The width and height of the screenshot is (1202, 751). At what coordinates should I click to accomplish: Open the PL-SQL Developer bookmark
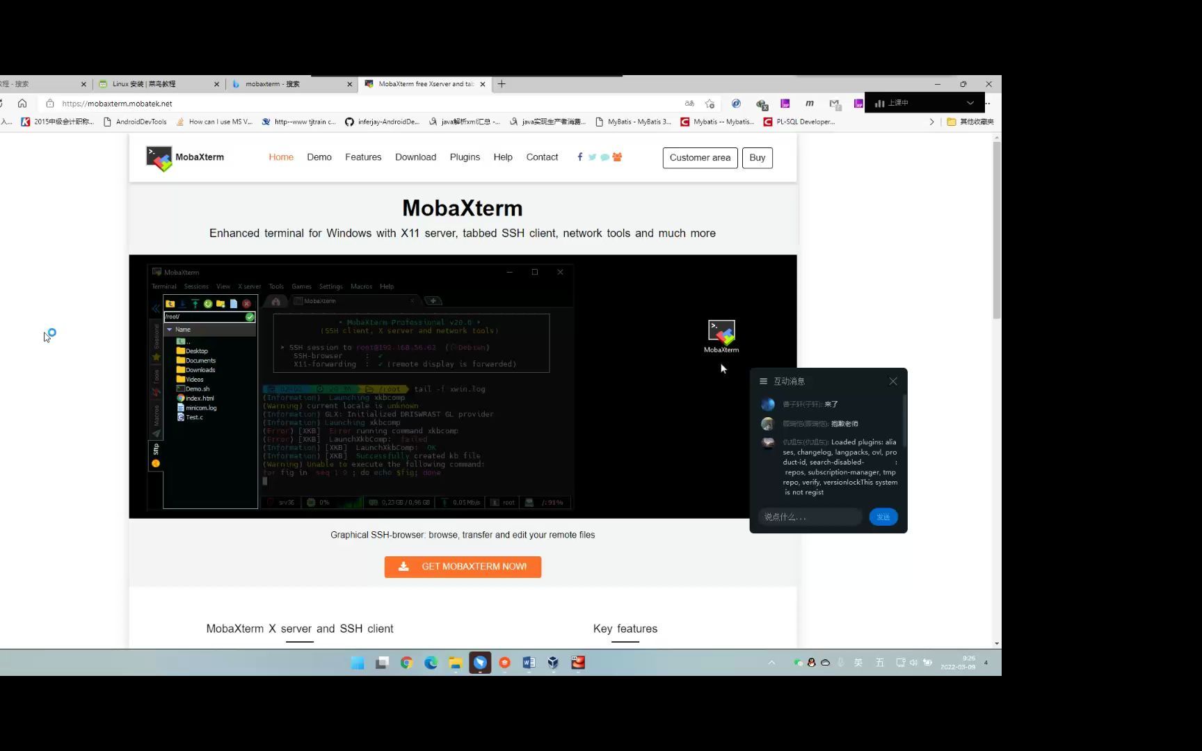pyautogui.click(x=799, y=122)
